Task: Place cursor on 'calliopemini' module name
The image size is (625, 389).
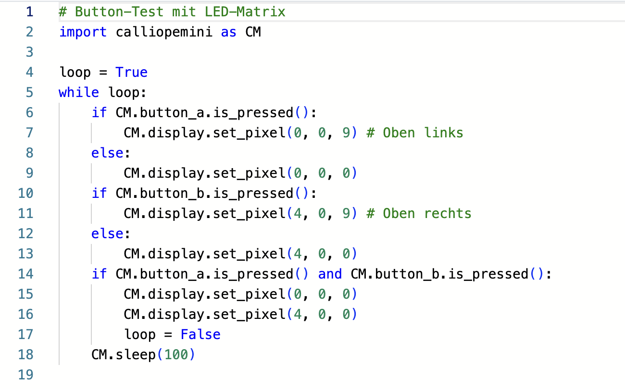Action: click(164, 32)
